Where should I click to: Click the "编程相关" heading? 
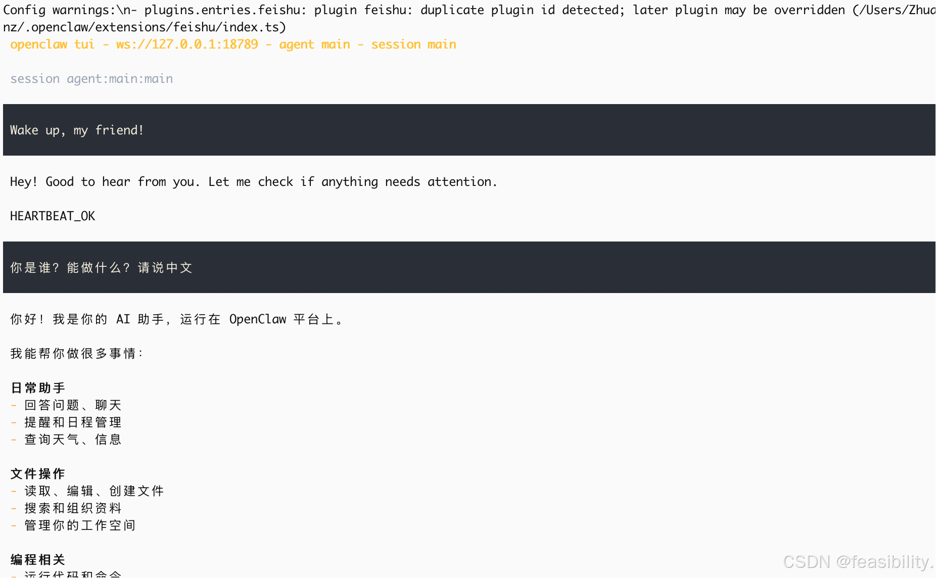[38, 560]
